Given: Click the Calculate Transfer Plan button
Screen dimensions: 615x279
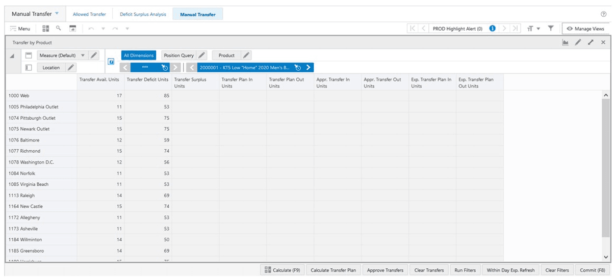Looking at the screenshot, I should point(334,270).
